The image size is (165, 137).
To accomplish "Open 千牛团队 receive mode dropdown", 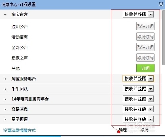I will (138, 89).
